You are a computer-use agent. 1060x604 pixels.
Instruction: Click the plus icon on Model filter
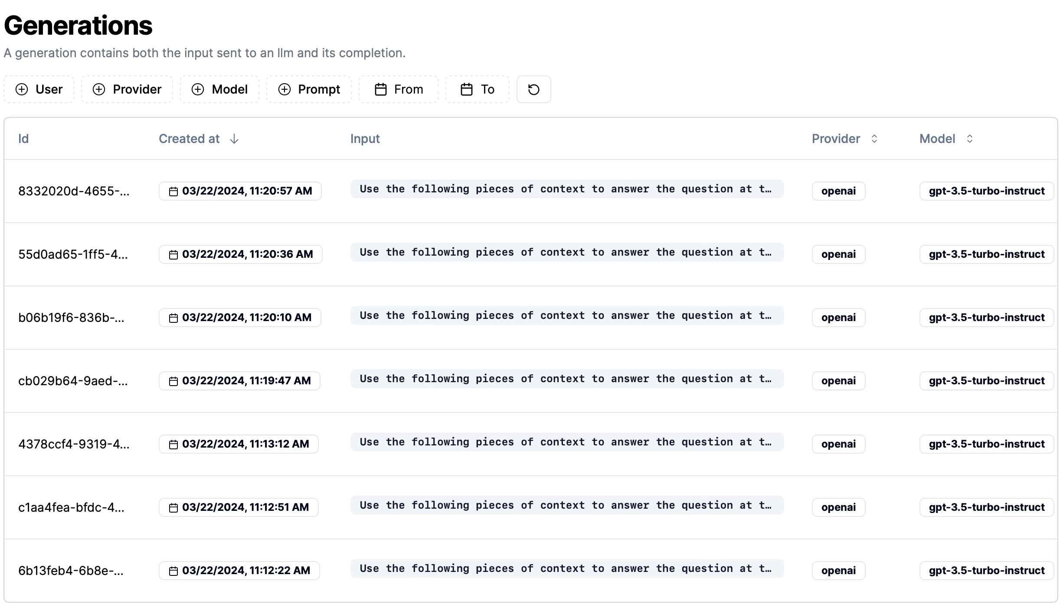click(x=198, y=89)
